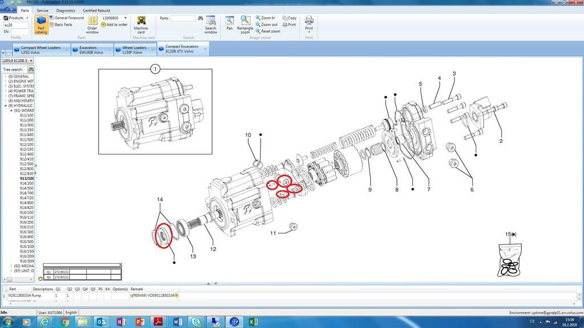Expand the (2) ENGINE tree node

pyautogui.click(x=6, y=81)
